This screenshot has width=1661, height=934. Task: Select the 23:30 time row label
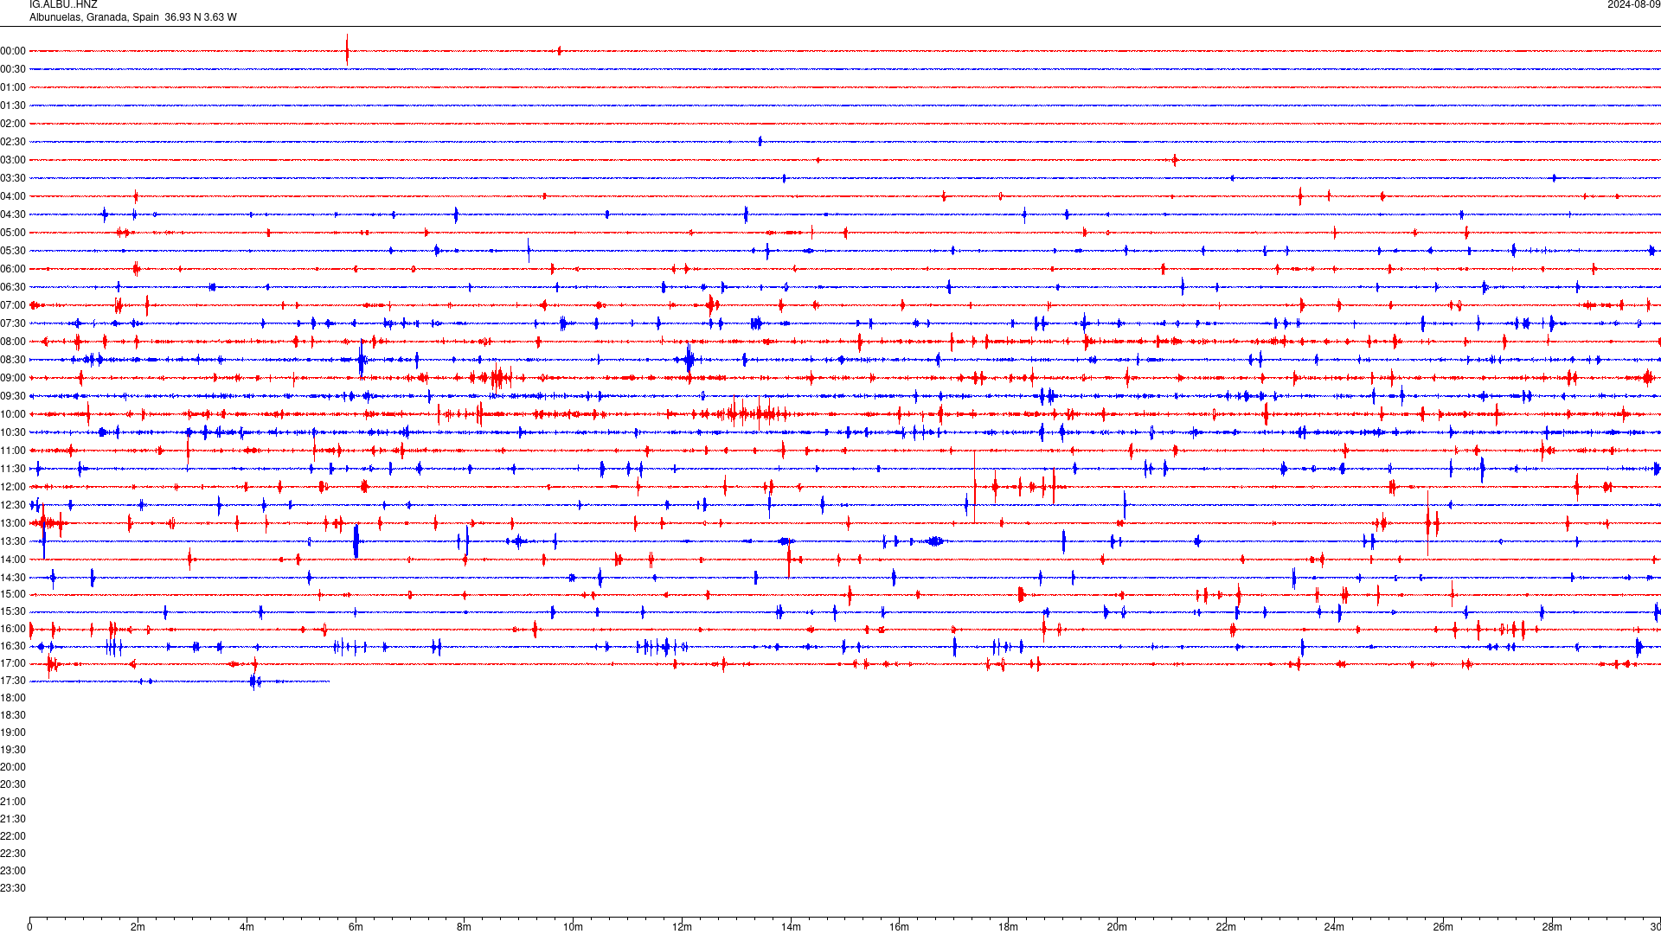tap(13, 888)
